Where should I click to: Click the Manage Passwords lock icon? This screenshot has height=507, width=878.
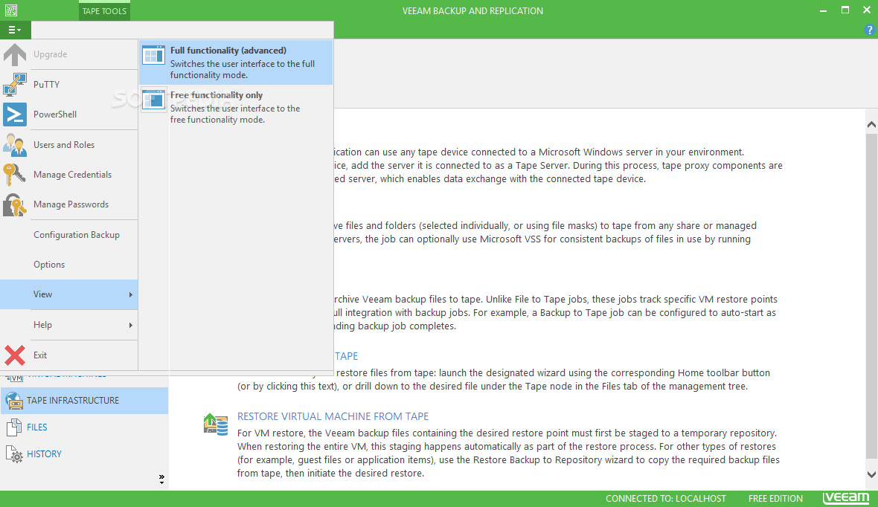15,204
